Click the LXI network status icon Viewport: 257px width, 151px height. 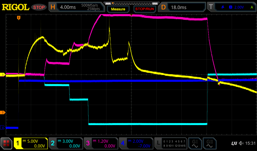(x=234, y=143)
